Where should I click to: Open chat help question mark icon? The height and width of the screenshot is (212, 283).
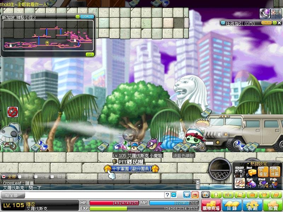[x=167, y=195]
